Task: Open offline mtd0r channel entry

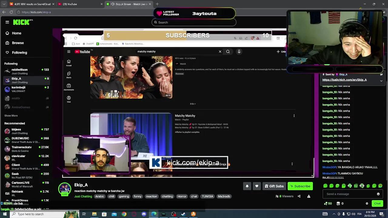Action: 27,98
